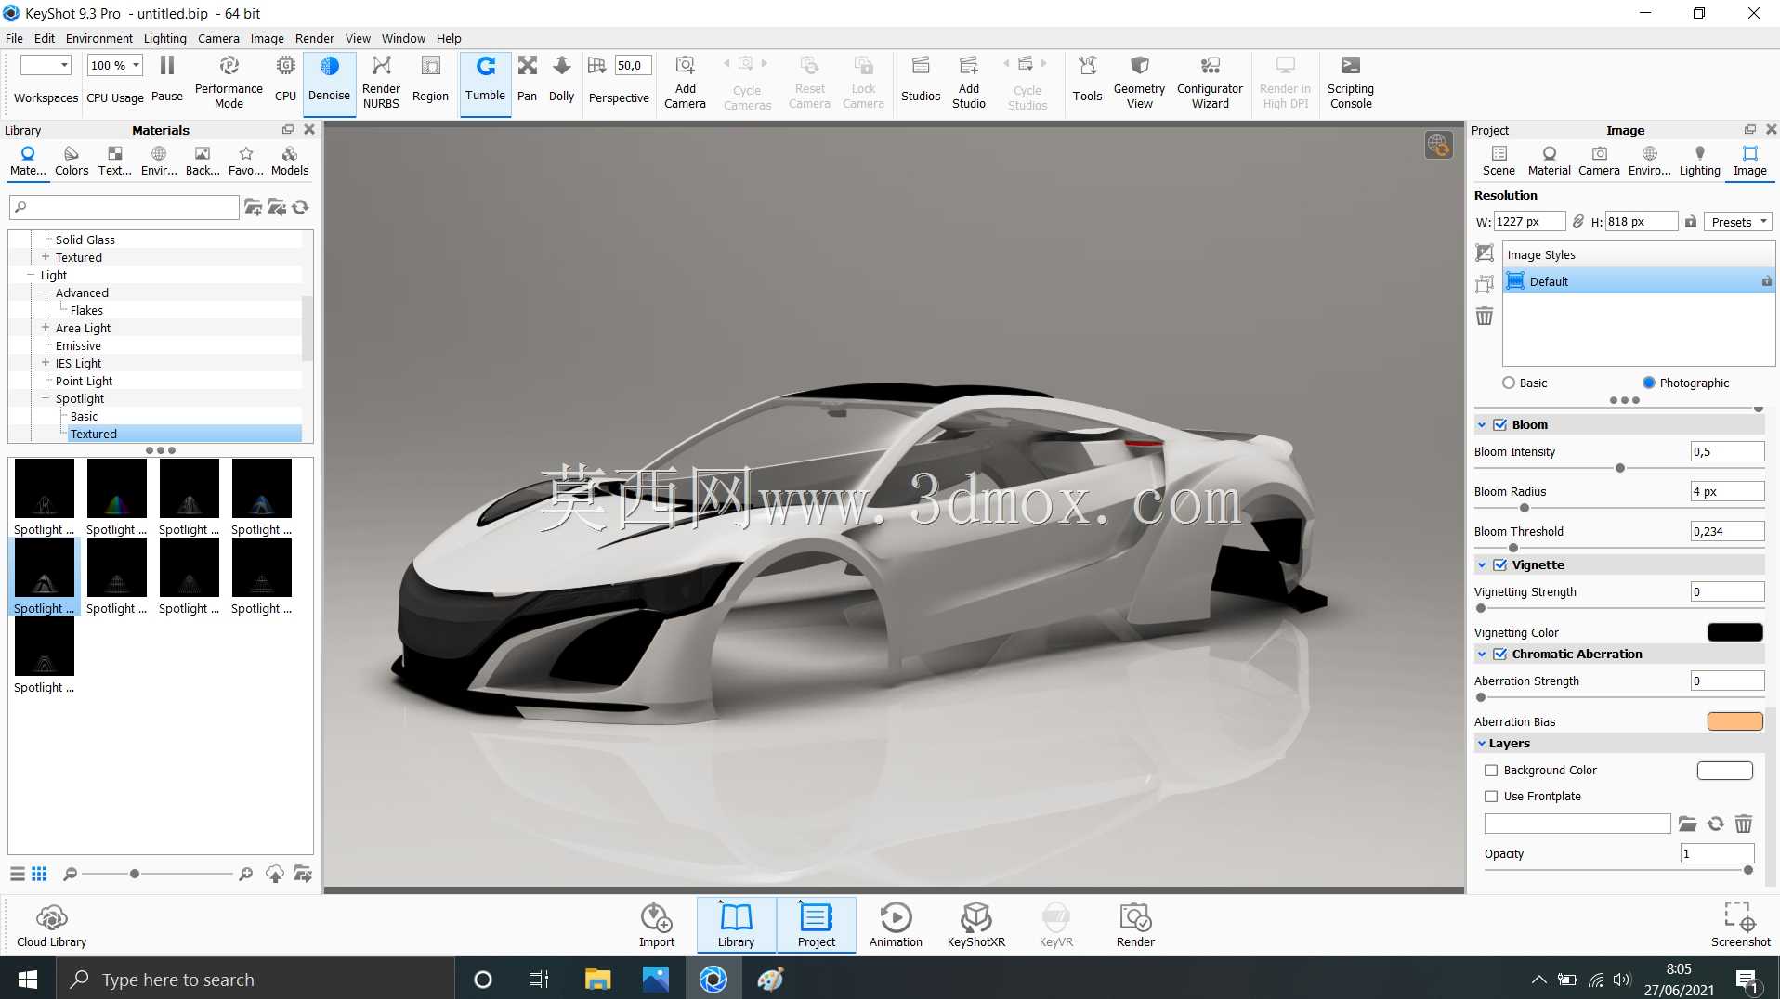Adjust the Bloom Intensity slider
Image resolution: width=1780 pixels, height=999 pixels.
[1619, 468]
